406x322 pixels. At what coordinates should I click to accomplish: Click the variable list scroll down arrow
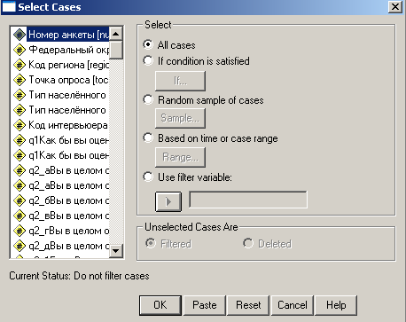pyautogui.click(x=116, y=251)
